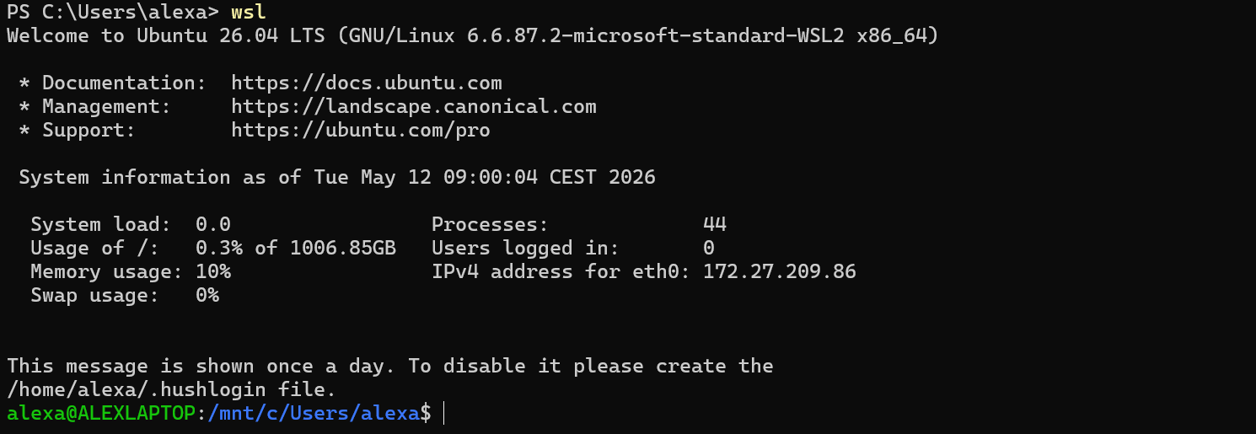The image size is (1256, 434).
Task: Click the wsl command text
Action: (x=249, y=13)
